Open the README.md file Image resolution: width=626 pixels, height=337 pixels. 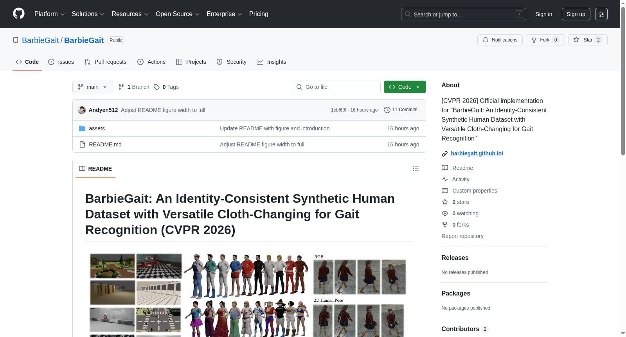pos(105,144)
